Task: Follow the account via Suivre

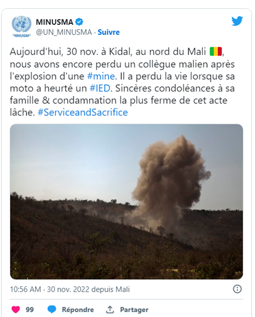Action: coord(108,32)
